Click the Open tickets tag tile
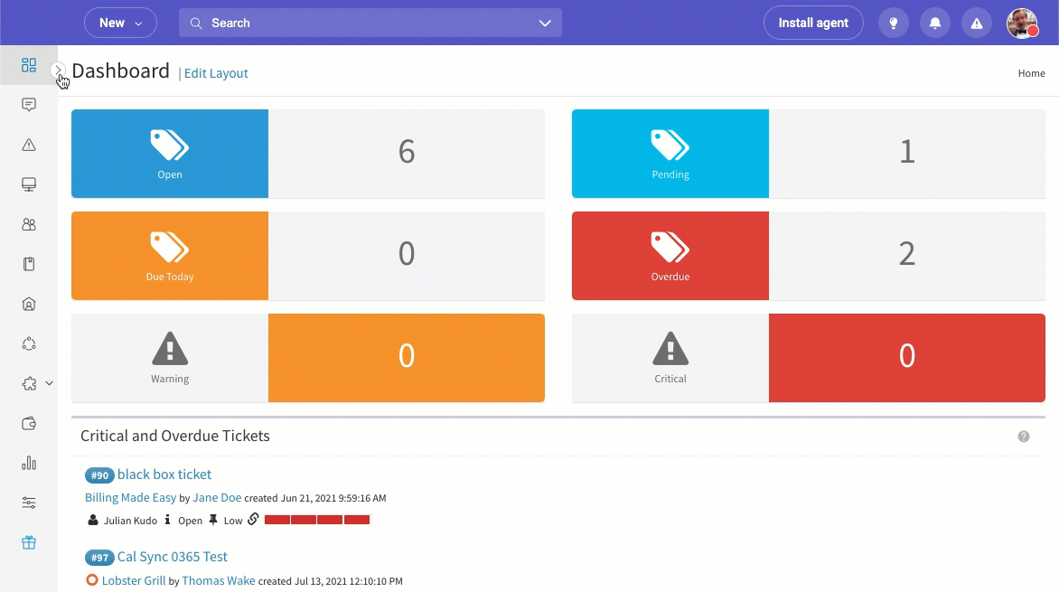Image resolution: width=1059 pixels, height=592 pixels. click(x=170, y=154)
